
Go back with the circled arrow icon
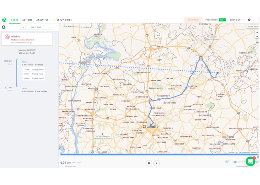coord(3,27)
